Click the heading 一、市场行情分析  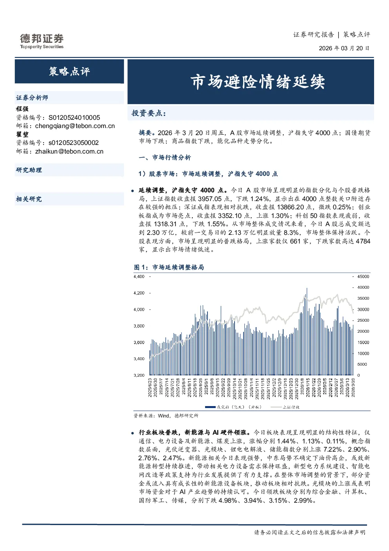165,157
